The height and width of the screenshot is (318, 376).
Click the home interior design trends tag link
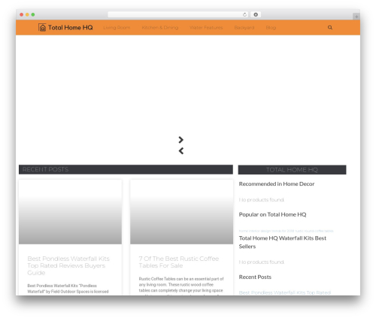pyautogui.click(x=266, y=231)
